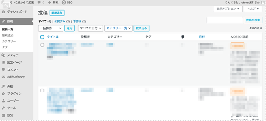
Task: Click the Tools (ツール) wrench icon
Action: point(3,108)
